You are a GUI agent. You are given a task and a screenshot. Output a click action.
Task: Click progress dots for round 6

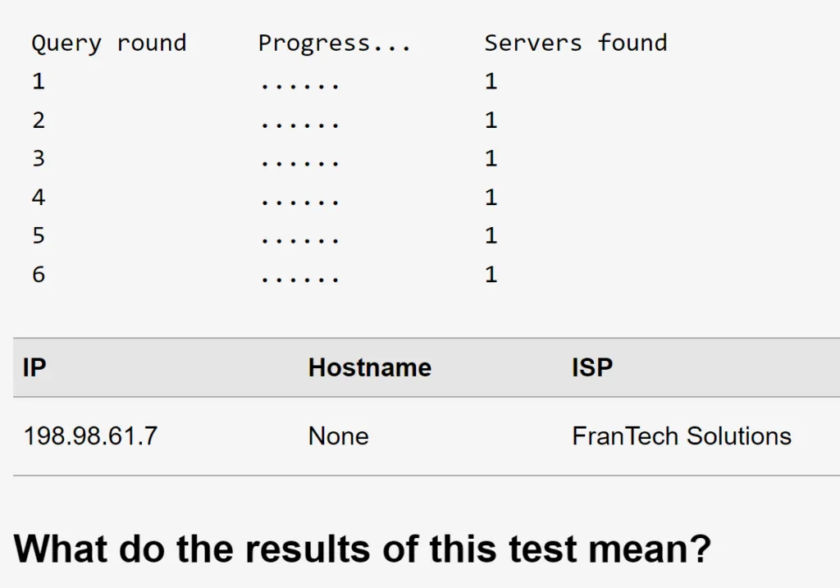pos(299,279)
